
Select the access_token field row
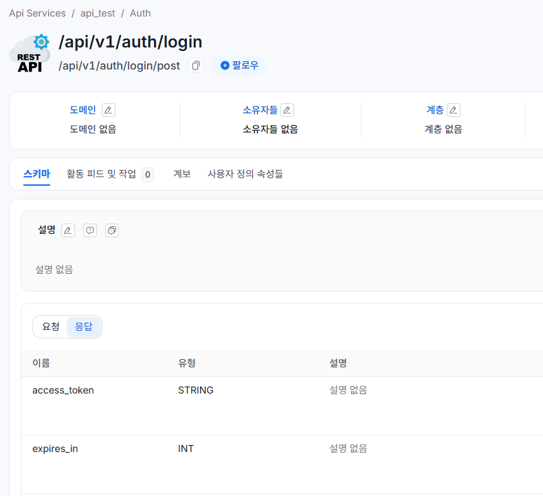[63, 390]
